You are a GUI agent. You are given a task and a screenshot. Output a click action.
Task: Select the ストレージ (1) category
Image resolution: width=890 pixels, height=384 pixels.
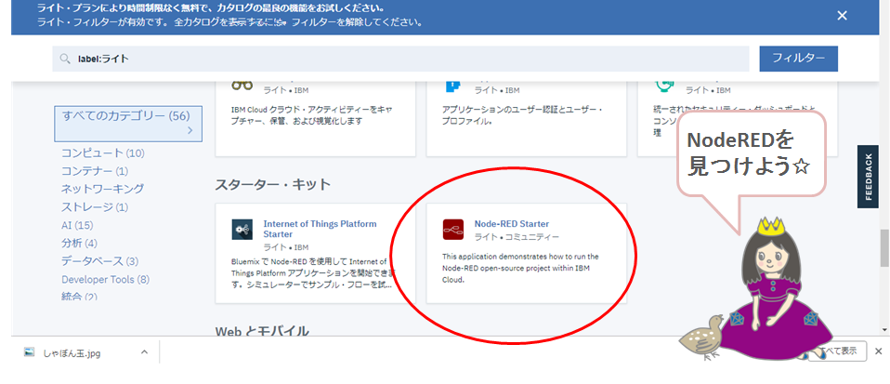pyautogui.click(x=95, y=206)
